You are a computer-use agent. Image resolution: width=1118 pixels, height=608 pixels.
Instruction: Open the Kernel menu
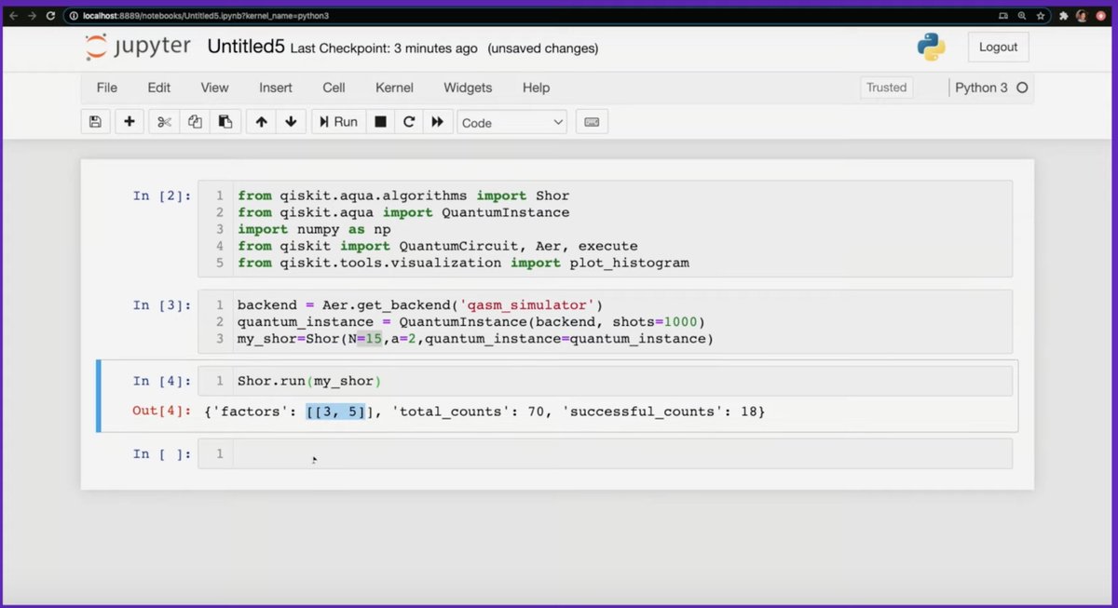[394, 88]
